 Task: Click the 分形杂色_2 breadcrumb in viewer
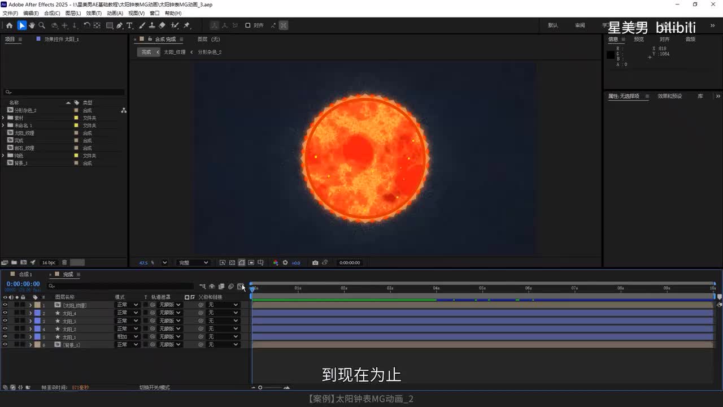coord(210,52)
